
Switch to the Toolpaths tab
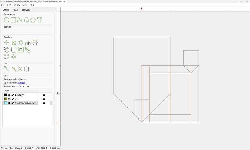(x=26, y=10)
